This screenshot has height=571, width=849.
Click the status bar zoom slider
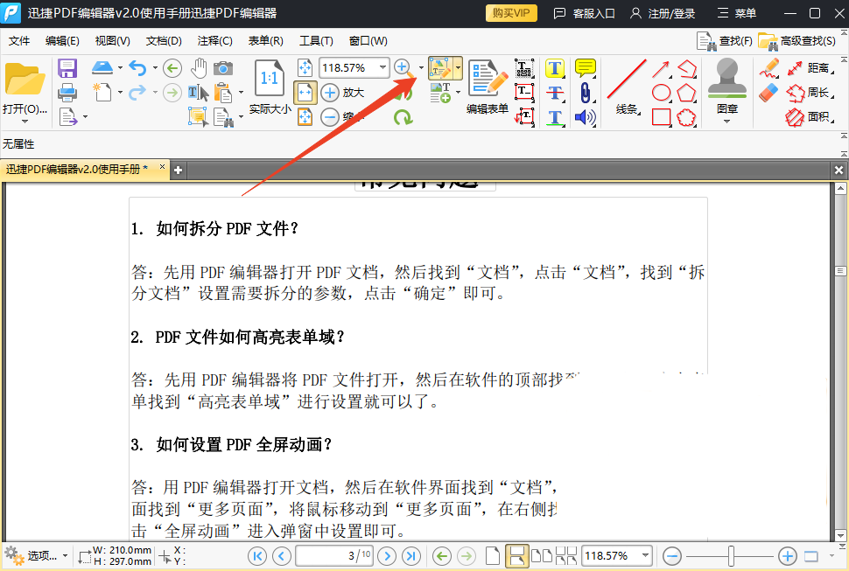coord(732,555)
